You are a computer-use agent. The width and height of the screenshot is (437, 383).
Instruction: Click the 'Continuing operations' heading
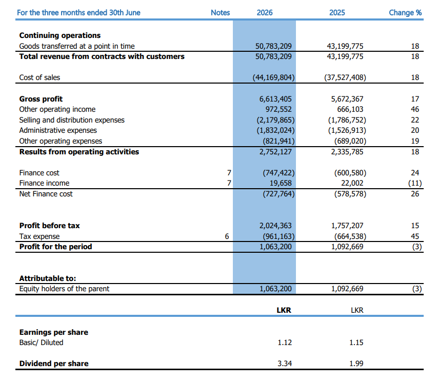(x=60, y=35)
